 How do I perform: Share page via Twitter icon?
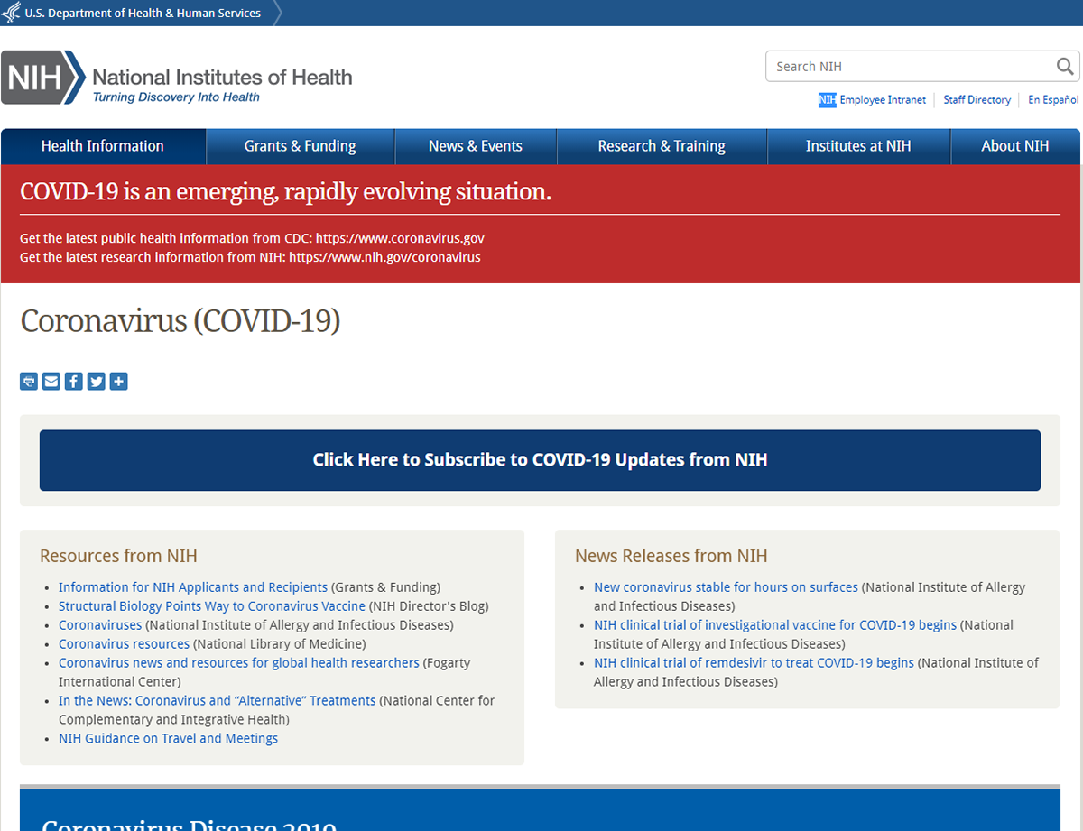96,382
